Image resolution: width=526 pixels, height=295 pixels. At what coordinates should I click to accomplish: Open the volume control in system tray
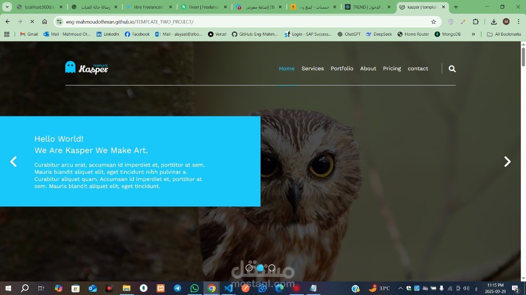(466, 288)
